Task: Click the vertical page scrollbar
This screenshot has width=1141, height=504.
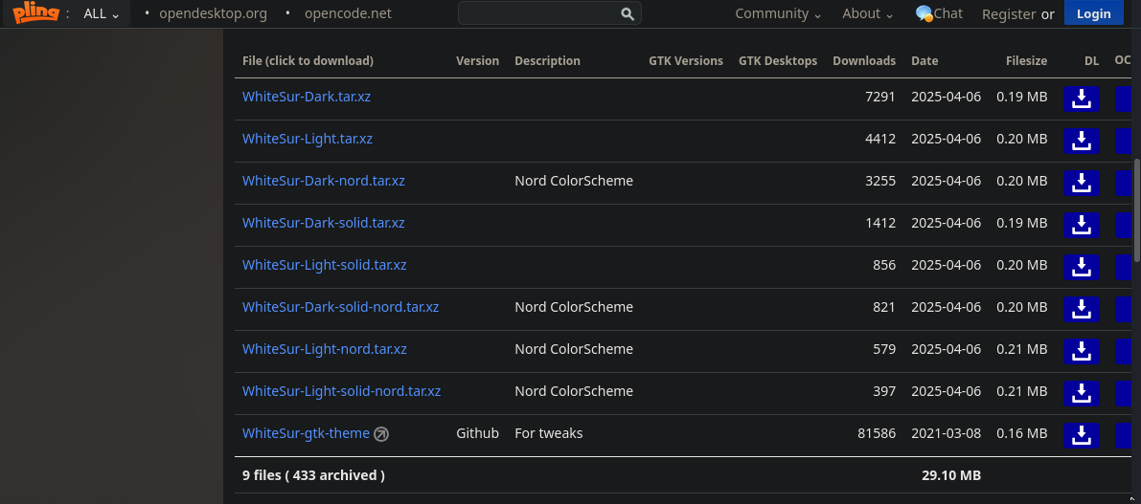Action: (x=1136, y=209)
